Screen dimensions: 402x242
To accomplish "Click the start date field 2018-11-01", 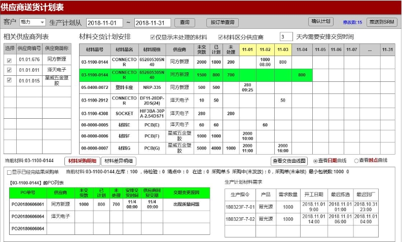I will 104,23.
